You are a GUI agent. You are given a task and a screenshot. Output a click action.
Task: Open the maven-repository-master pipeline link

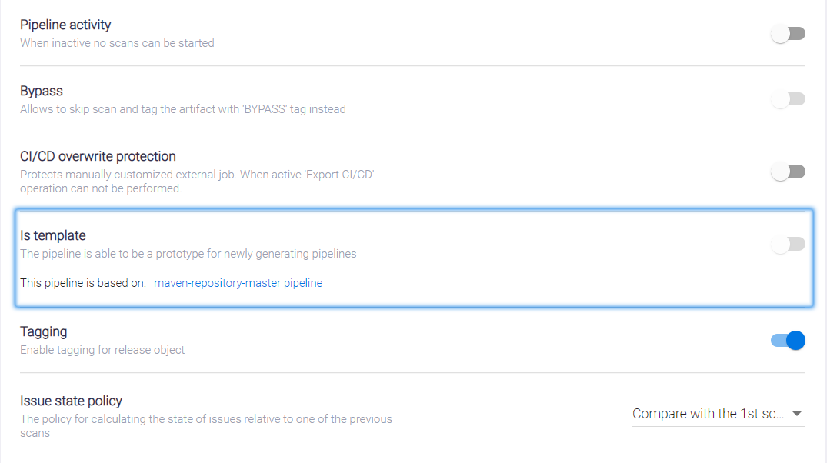pyautogui.click(x=238, y=283)
